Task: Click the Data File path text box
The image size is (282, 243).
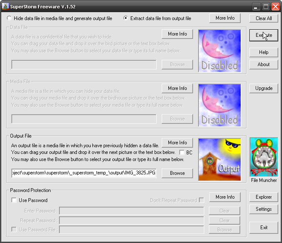Action: pos(84,65)
